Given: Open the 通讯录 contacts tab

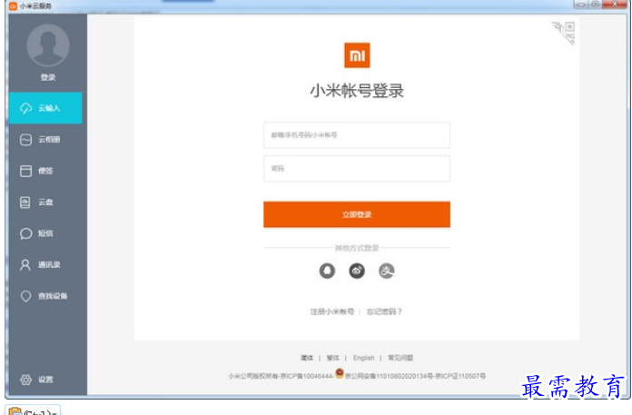Looking at the screenshot, I should 45,265.
